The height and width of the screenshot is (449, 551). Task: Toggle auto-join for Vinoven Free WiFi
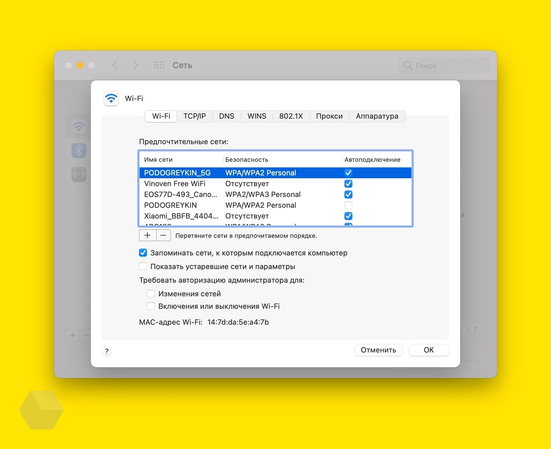[x=348, y=184]
